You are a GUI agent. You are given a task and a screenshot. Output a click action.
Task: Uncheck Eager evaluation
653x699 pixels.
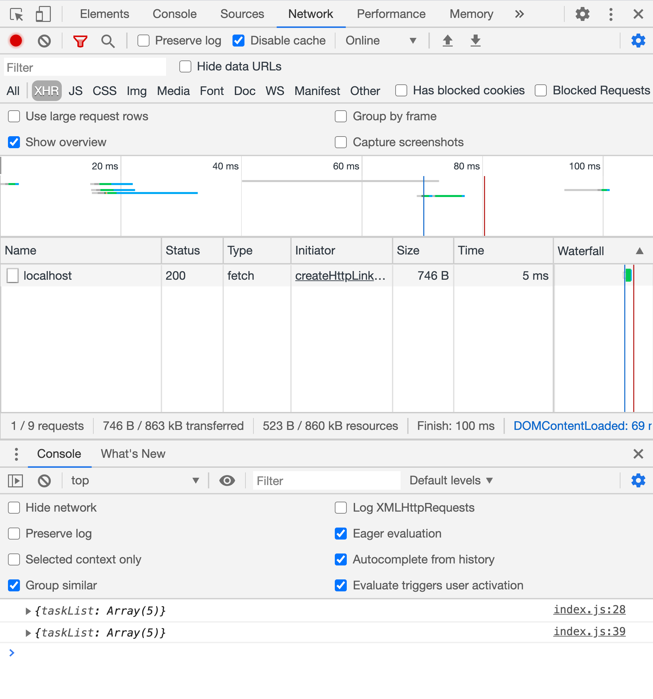(340, 534)
